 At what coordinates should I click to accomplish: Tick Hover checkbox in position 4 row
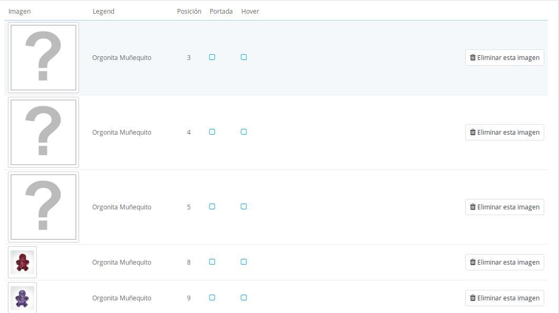(x=244, y=132)
